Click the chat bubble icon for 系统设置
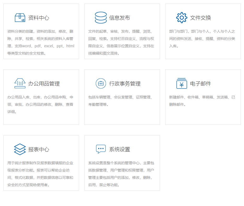Image resolution: width=244 pixels, height=206 pixels. [101, 149]
